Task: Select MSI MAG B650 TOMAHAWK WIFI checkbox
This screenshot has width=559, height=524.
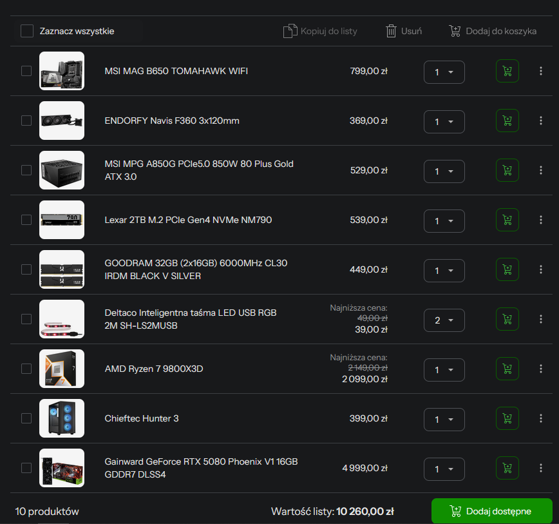Action: [x=26, y=71]
